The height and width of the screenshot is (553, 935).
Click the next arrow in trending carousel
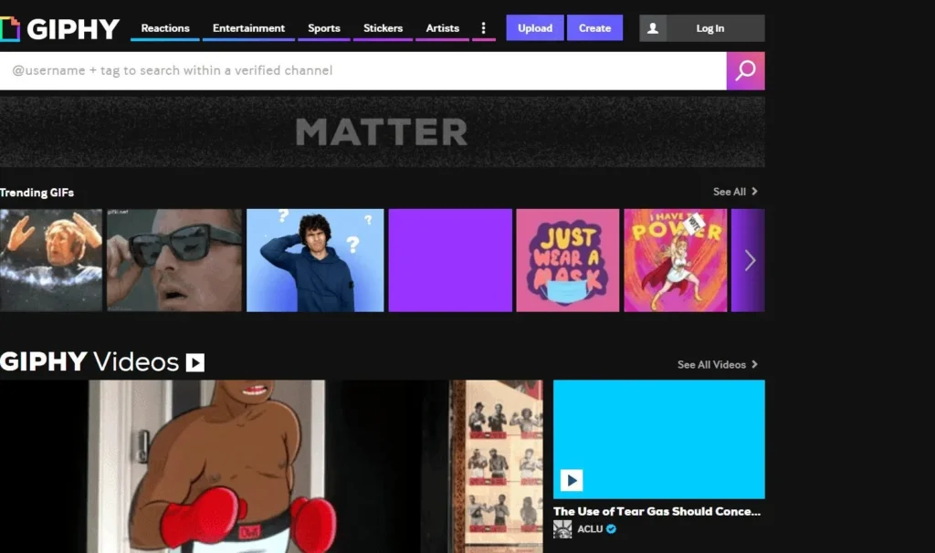click(750, 260)
